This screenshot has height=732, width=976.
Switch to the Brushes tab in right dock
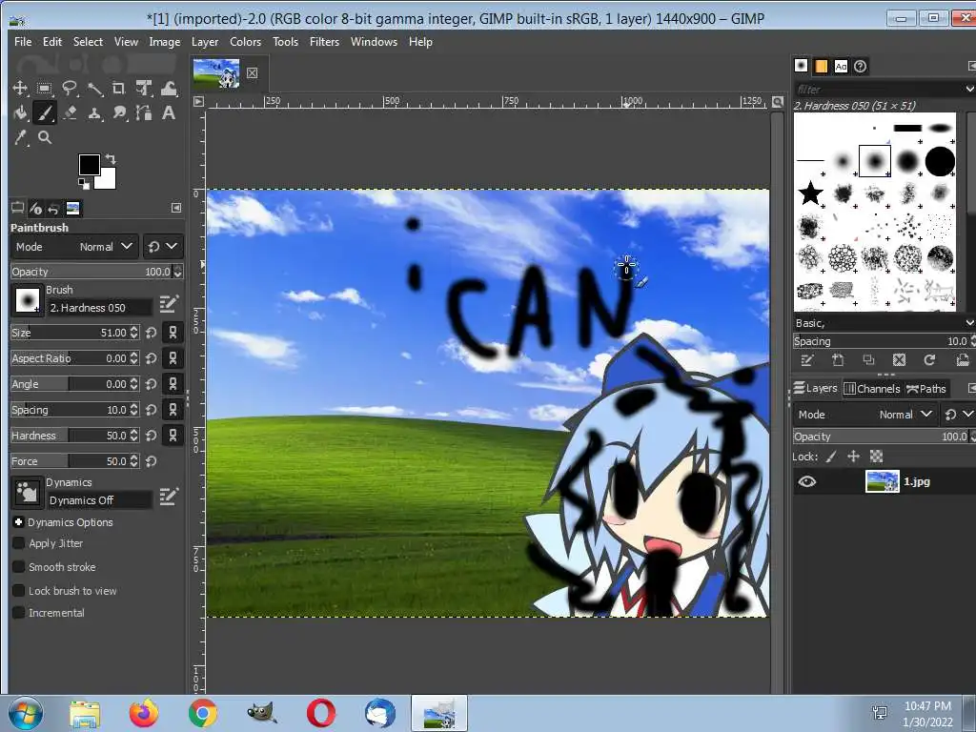click(801, 66)
